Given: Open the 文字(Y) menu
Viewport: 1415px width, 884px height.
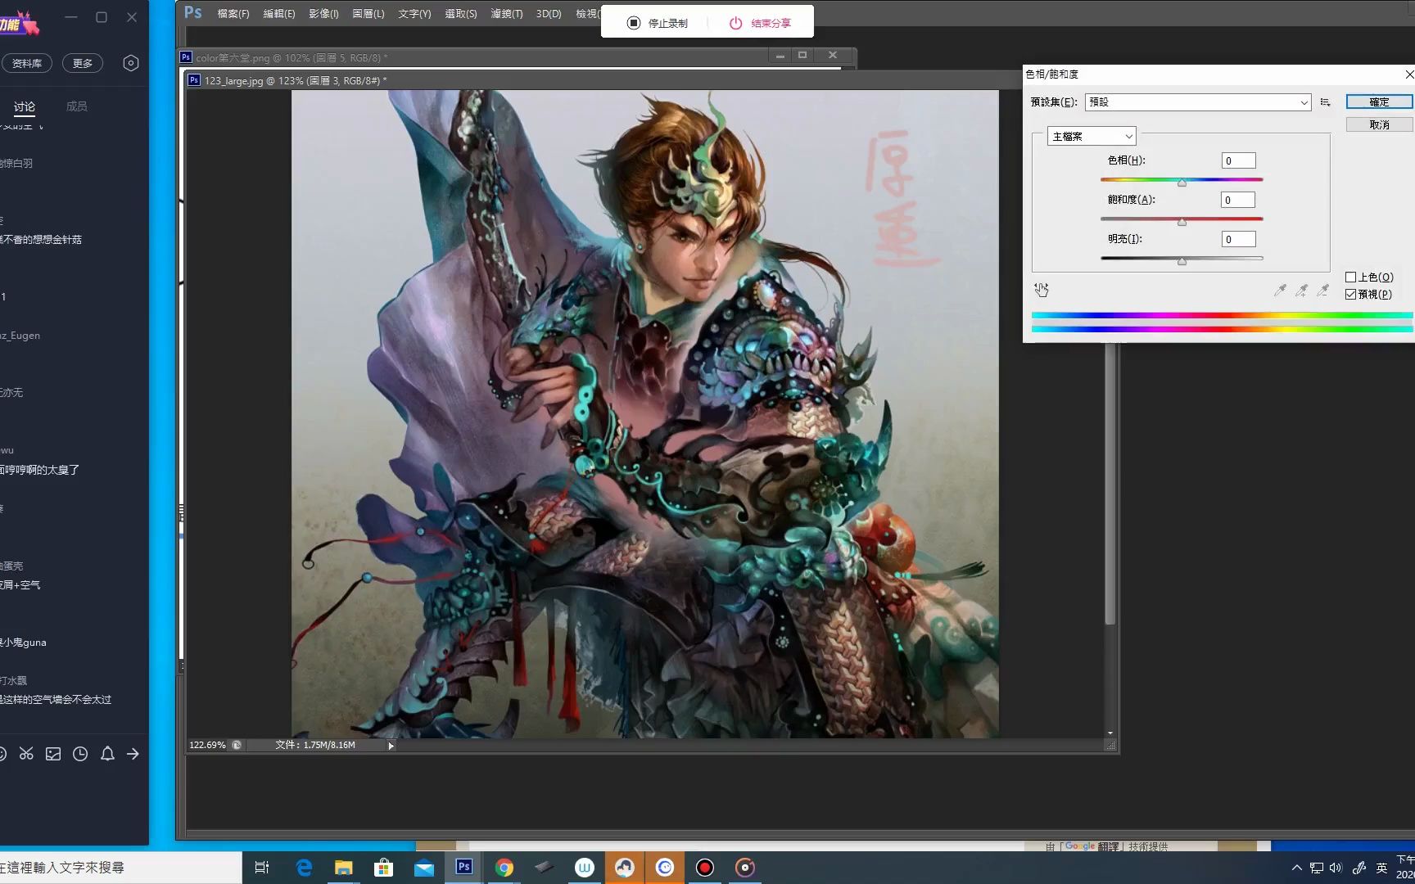Looking at the screenshot, I should pyautogui.click(x=415, y=14).
